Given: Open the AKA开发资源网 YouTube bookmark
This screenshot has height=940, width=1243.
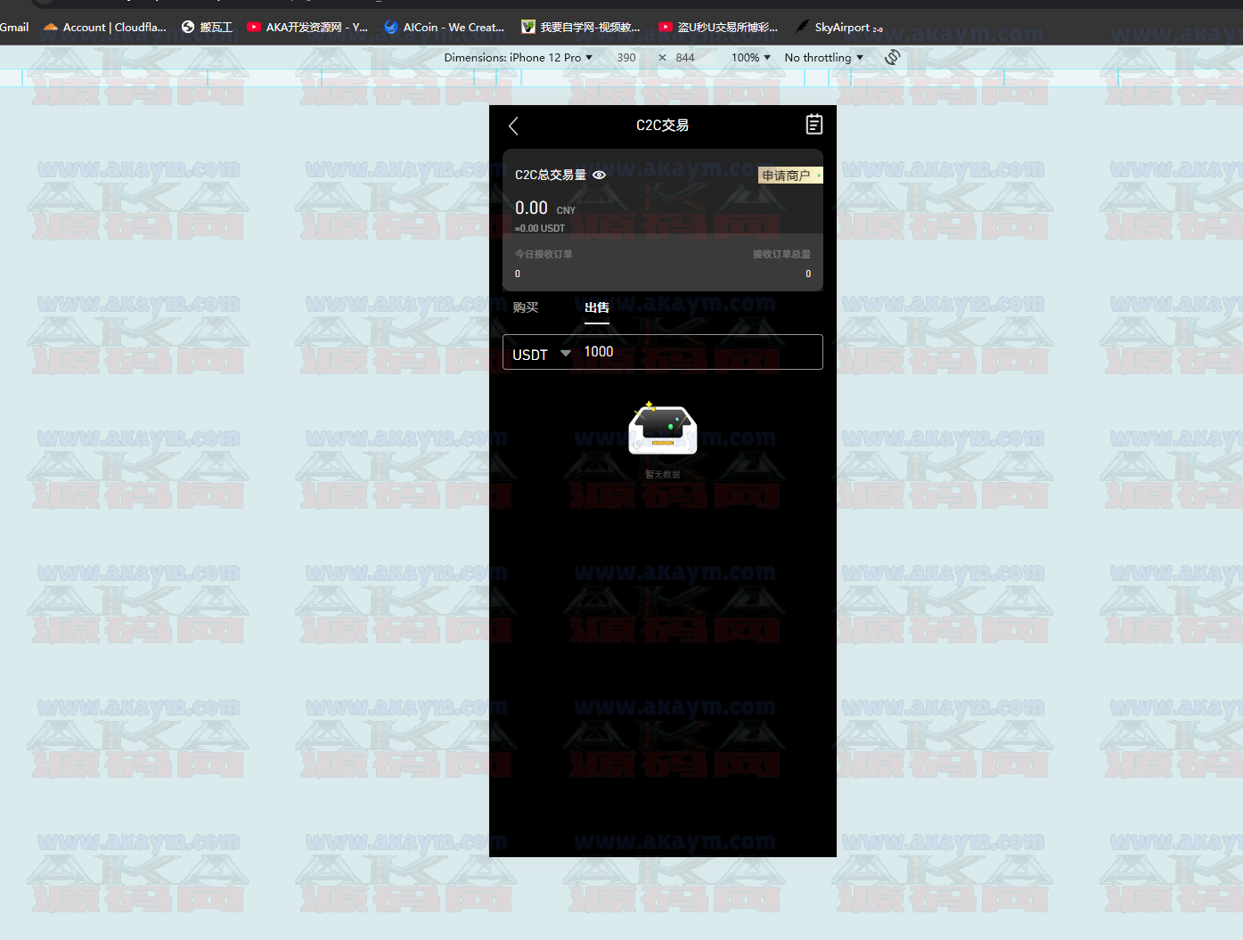Looking at the screenshot, I should pyautogui.click(x=307, y=28).
